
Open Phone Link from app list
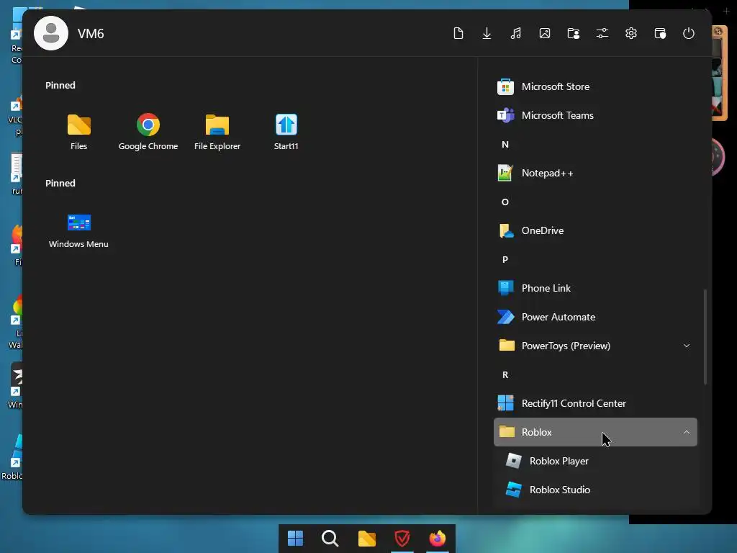(x=595, y=288)
